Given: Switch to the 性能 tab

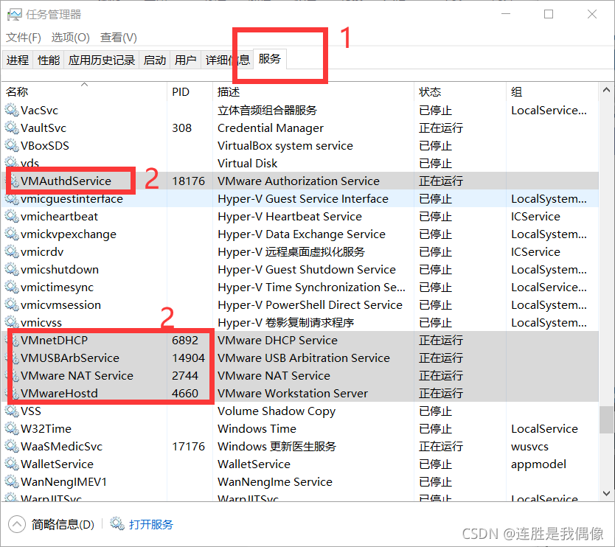Looking at the screenshot, I should tap(49, 60).
